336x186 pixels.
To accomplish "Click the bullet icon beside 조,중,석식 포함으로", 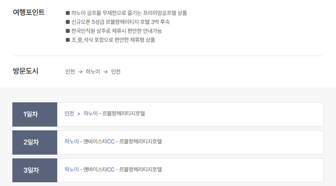I will pos(68,40).
